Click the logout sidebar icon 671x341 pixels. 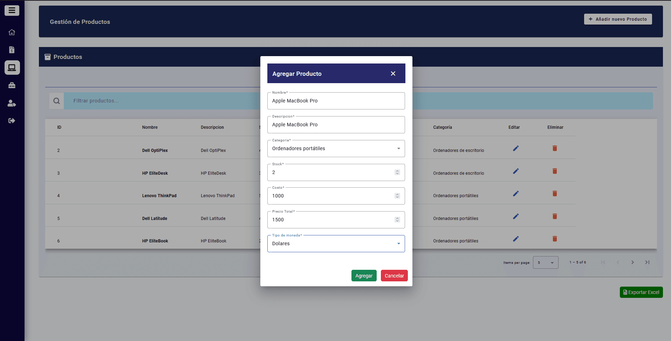(12, 121)
